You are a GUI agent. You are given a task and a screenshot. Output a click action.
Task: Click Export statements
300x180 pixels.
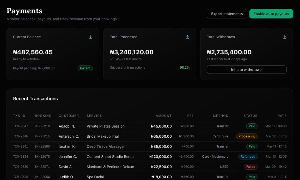coord(227,14)
